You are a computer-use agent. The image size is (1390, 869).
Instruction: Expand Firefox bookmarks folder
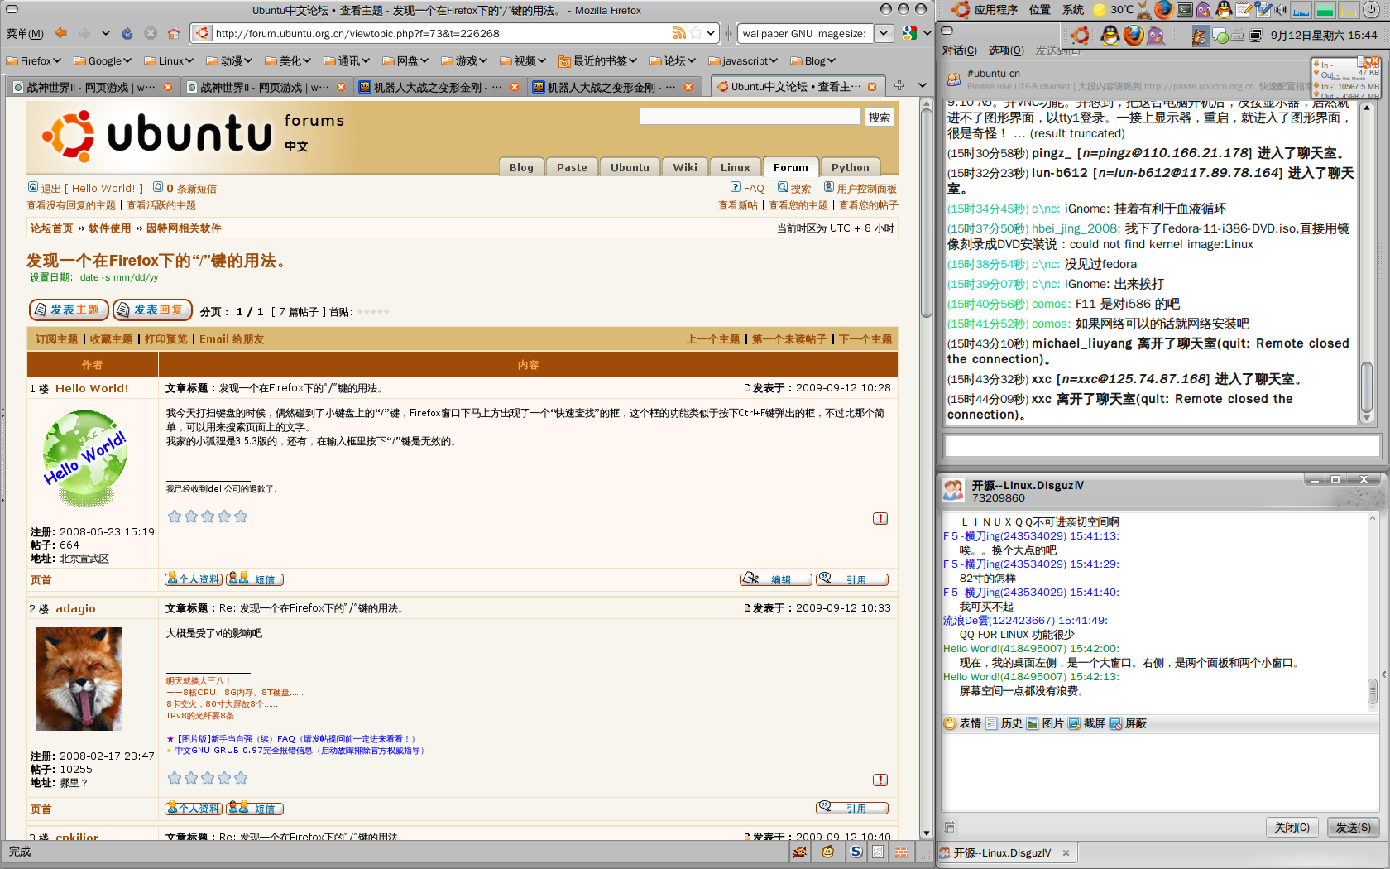coord(33,61)
